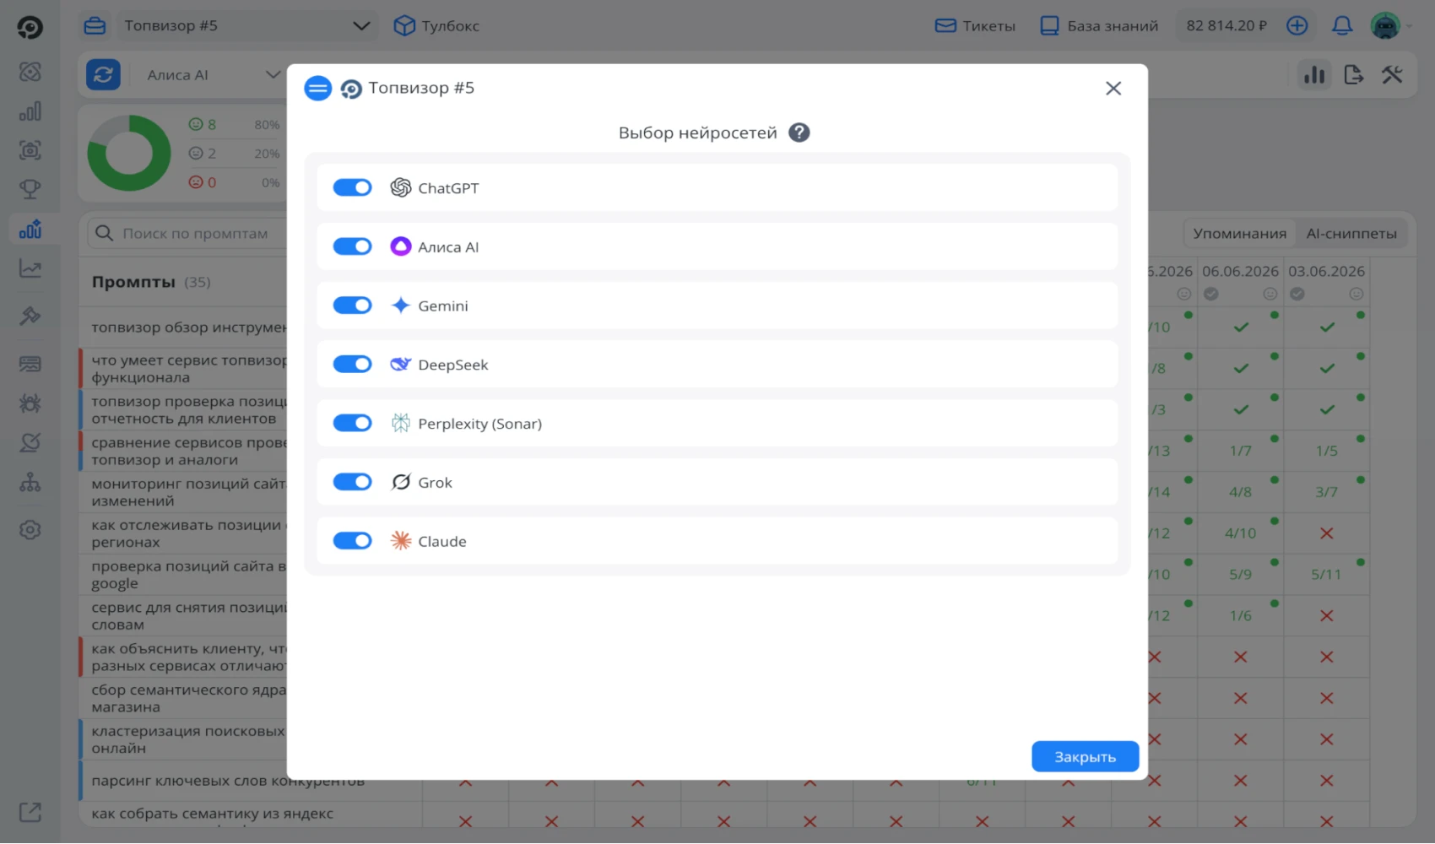This screenshot has height=844, width=1435.
Task: Click the export file icon
Action: (1353, 74)
